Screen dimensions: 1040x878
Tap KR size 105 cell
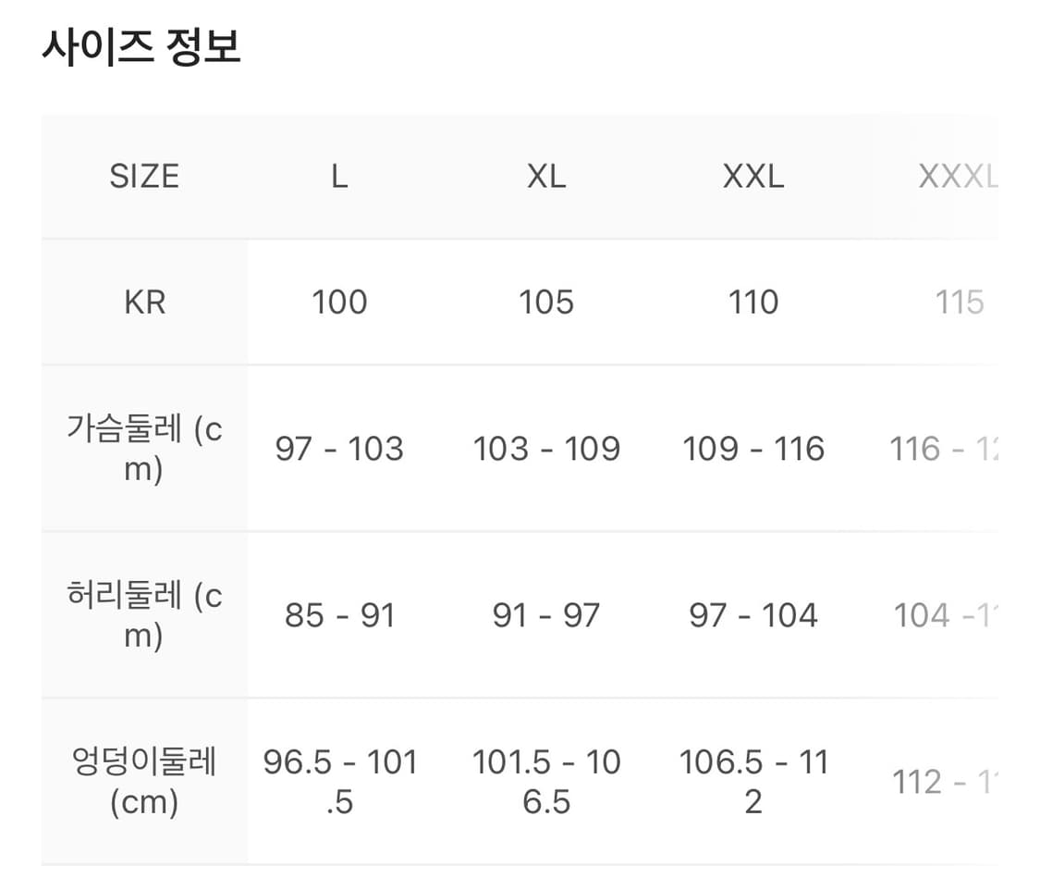point(546,302)
